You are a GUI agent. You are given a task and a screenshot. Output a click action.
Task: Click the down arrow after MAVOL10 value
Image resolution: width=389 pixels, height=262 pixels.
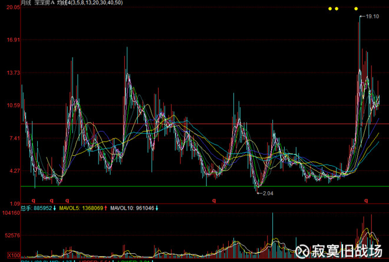pyautogui.click(x=157, y=208)
